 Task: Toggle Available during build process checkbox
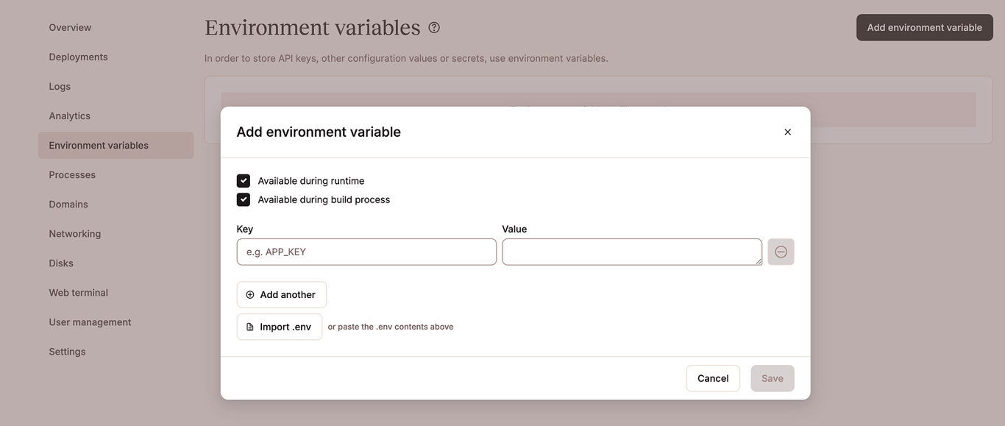(244, 199)
